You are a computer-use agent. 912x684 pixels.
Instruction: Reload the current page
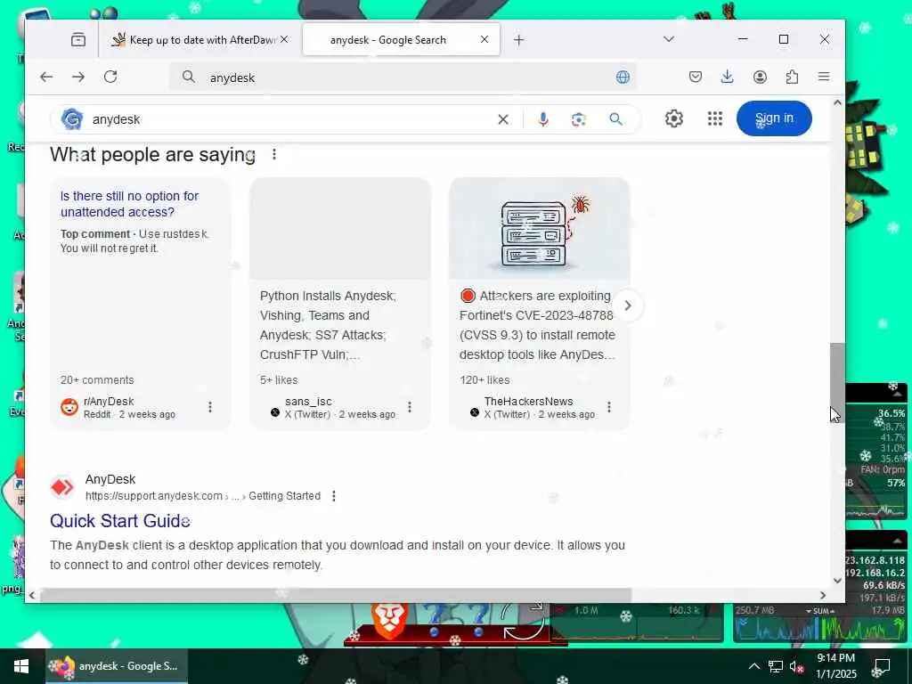(110, 77)
